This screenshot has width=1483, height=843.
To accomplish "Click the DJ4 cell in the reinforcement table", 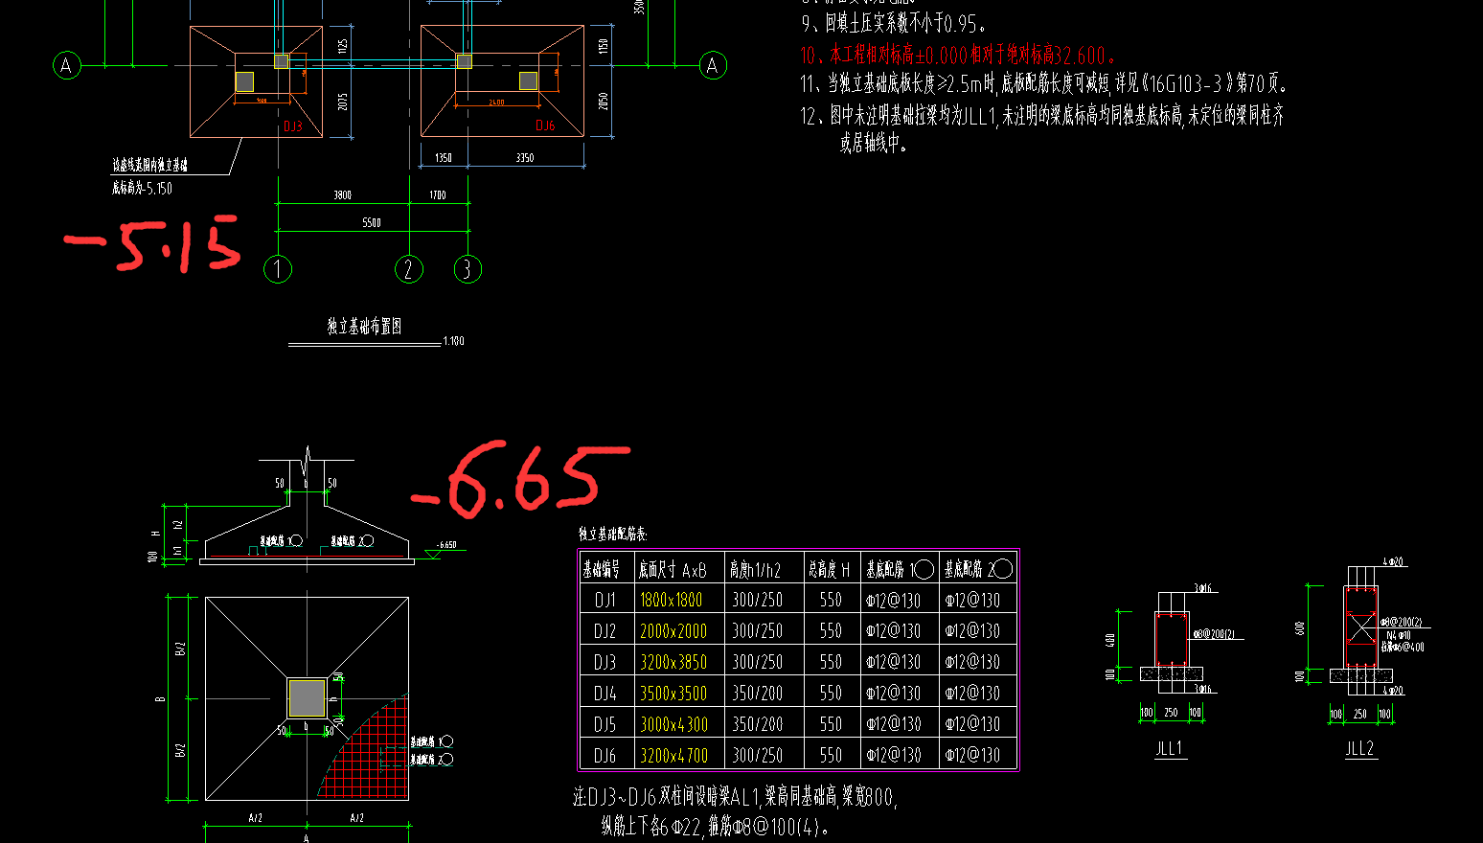I will (x=605, y=694).
